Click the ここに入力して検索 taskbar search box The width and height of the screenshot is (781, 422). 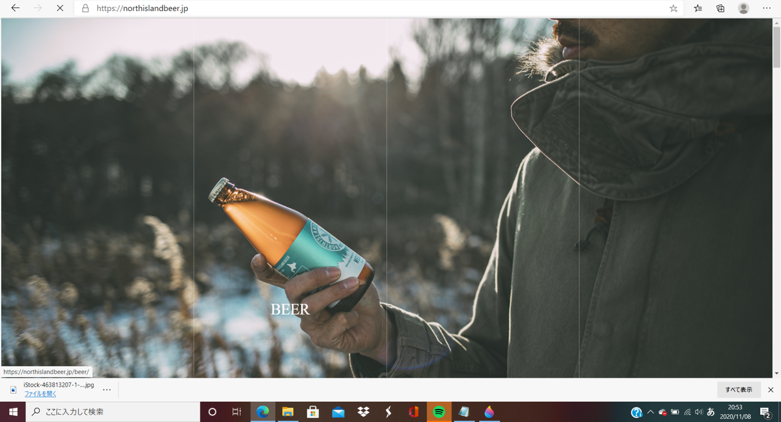coord(113,412)
